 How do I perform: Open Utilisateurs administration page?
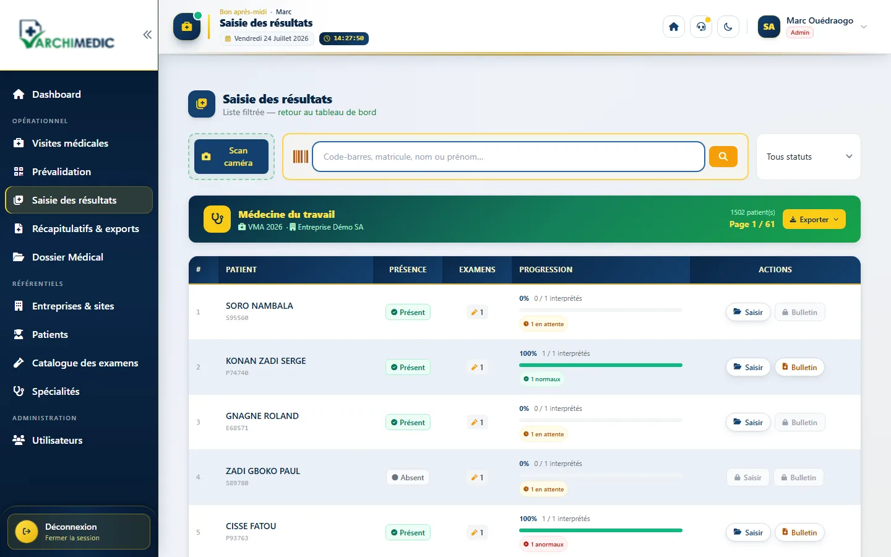pos(79,440)
